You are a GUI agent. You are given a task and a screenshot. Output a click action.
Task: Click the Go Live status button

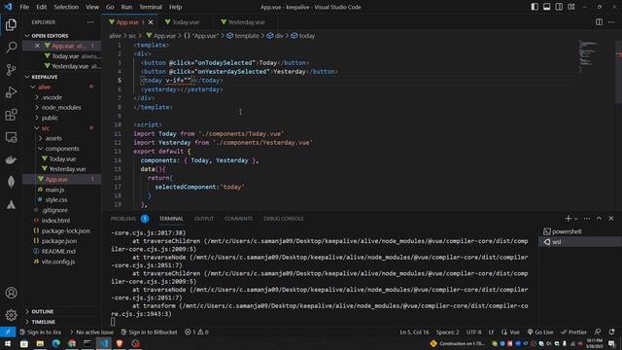tap(540, 332)
